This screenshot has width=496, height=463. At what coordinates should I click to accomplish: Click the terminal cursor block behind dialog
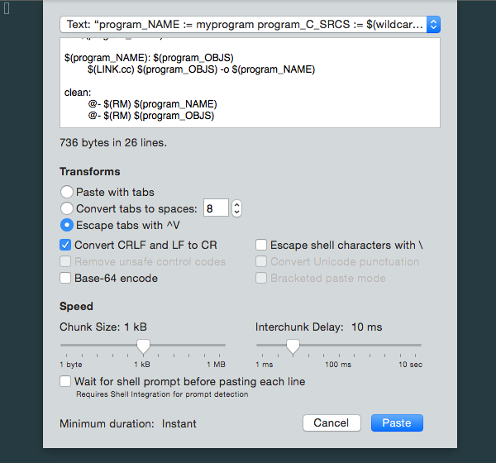(7, 8)
